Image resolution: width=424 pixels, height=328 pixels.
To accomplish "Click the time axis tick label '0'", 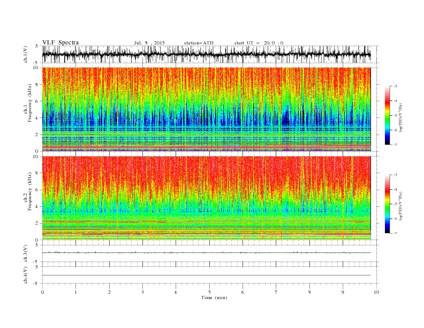I will [42, 292].
